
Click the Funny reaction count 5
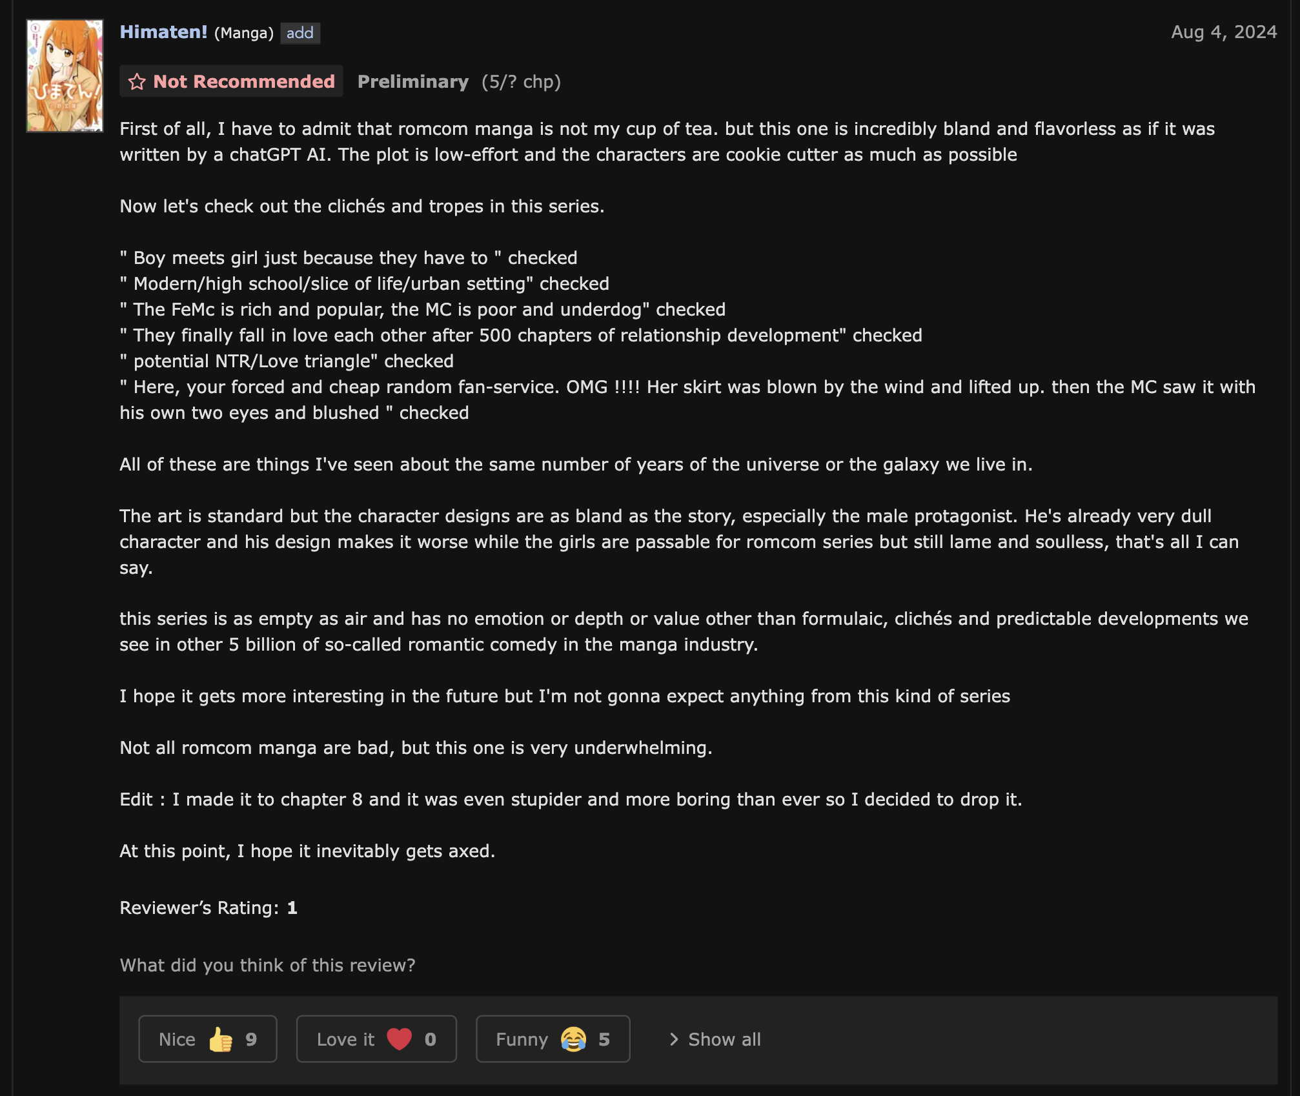click(x=604, y=1039)
